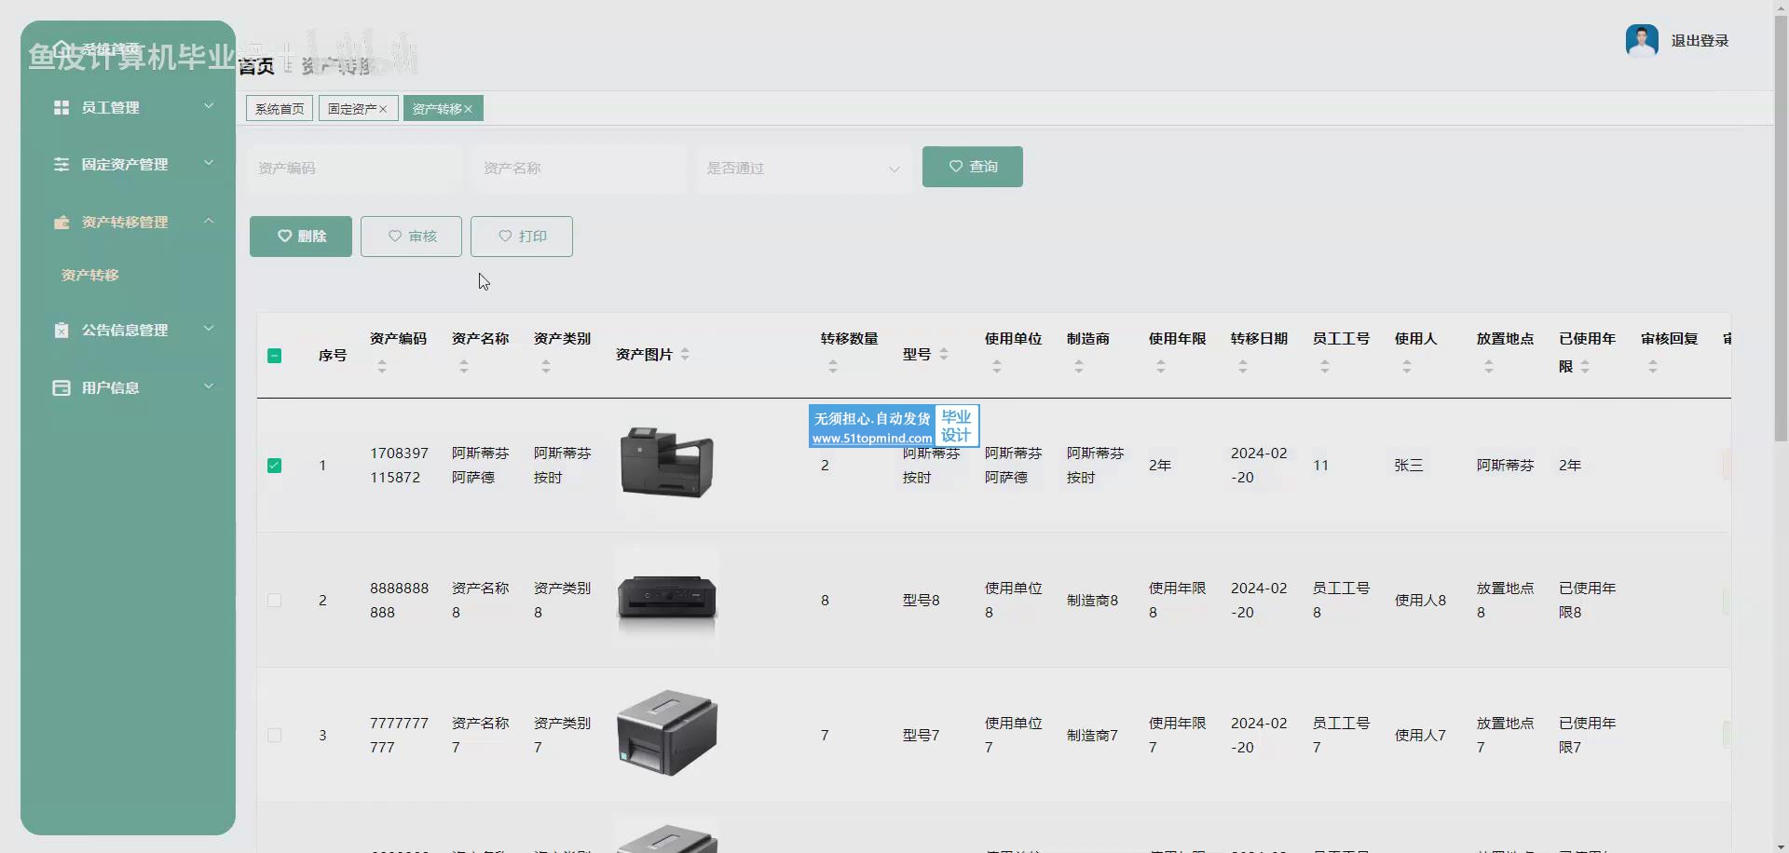Viewport: 1789px width, 853px height.
Task: Click the 用户信息 card icon
Action: [61, 388]
